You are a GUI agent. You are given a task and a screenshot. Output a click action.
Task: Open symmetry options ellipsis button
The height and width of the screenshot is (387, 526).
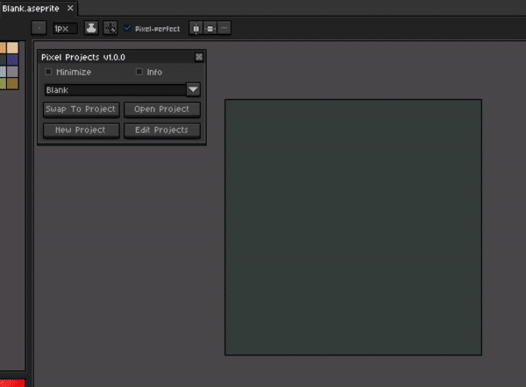pos(224,29)
